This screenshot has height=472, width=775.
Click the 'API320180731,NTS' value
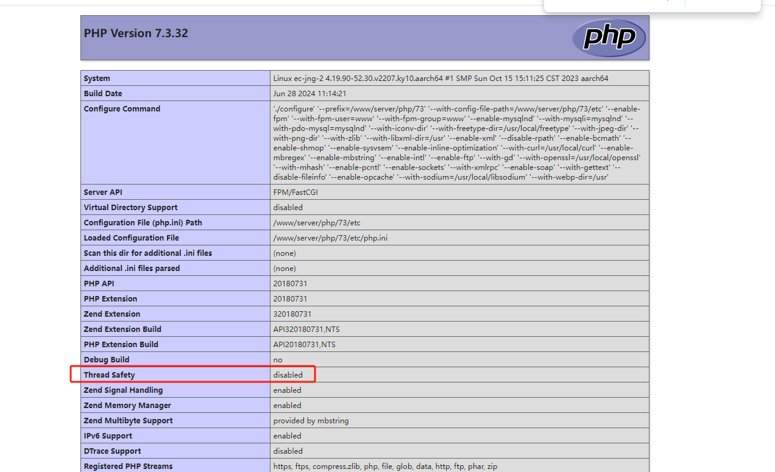point(306,329)
